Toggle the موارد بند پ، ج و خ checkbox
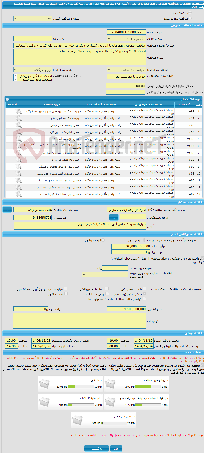 [66, 289]
